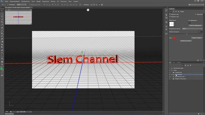Click the Изменить источник button
205x115 pixels.
(186, 41)
